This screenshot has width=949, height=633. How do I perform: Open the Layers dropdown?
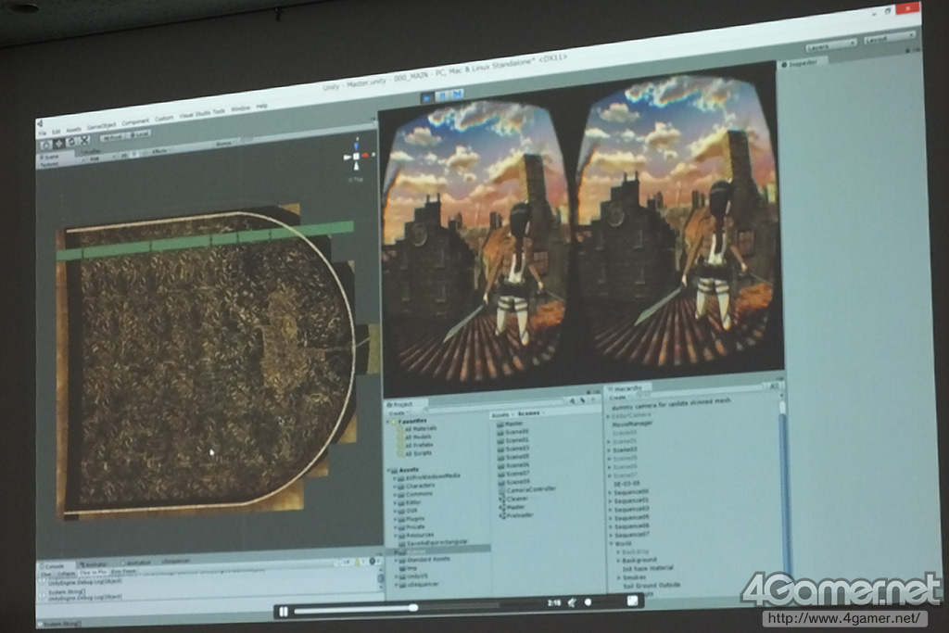point(831,45)
